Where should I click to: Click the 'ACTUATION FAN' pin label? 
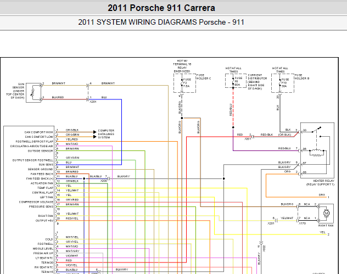42,183
